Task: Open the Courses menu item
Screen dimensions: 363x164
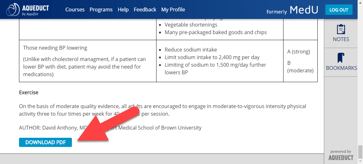Action: 75,9
